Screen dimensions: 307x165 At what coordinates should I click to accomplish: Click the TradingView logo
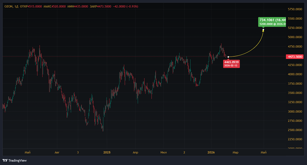[x=15, y=160]
